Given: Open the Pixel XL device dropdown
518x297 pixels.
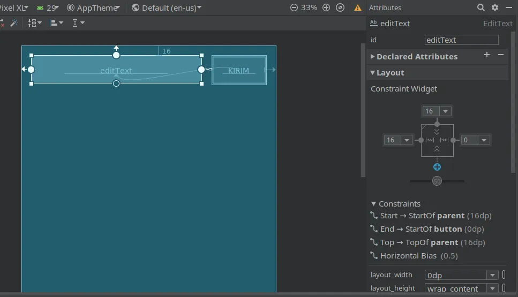Looking at the screenshot, I should click(14, 7).
